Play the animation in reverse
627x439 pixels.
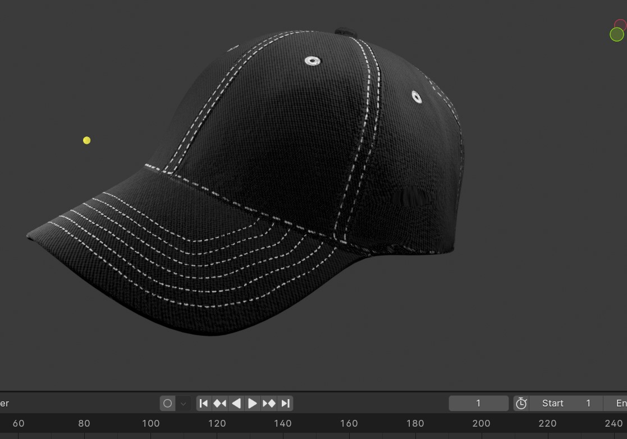coord(236,403)
